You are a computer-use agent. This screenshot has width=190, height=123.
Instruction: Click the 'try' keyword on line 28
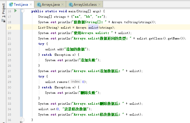41,76
